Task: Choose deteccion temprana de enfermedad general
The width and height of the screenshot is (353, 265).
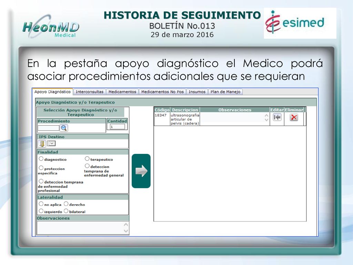Action: pos(87,166)
